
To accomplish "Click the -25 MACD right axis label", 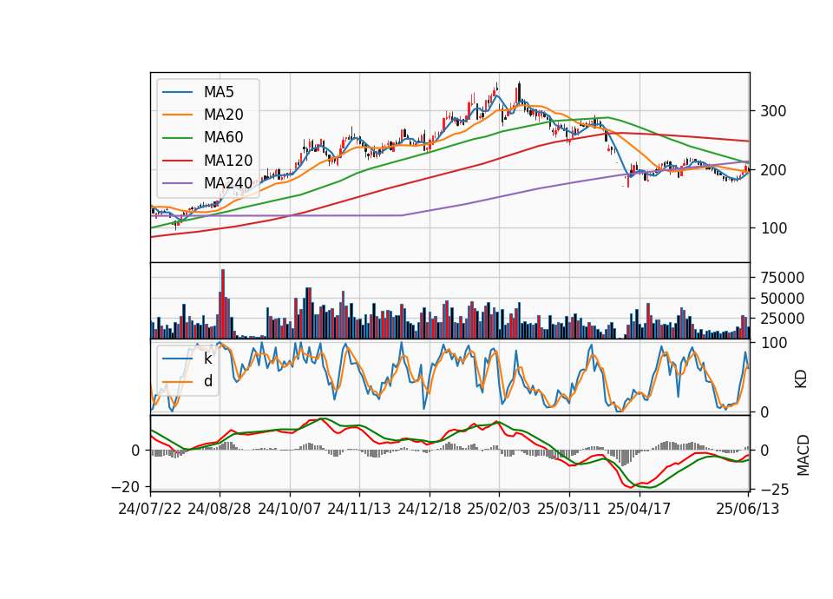I will (x=775, y=489).
